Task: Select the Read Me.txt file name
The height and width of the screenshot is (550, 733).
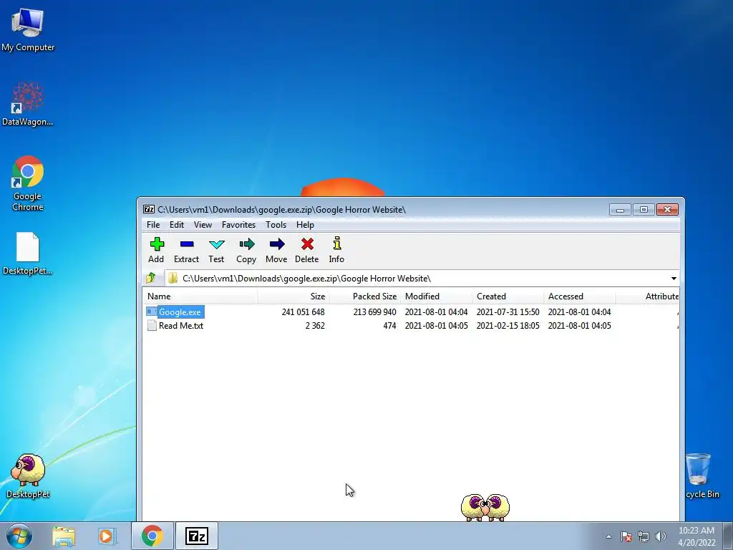Action: [181, 326]
